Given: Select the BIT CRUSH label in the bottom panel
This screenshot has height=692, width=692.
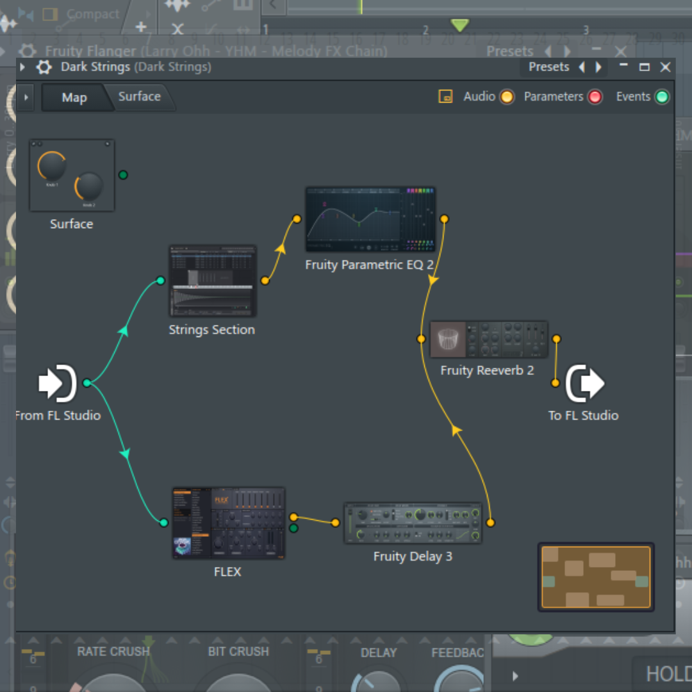Looking at the screenshot, I should [238, 652].
